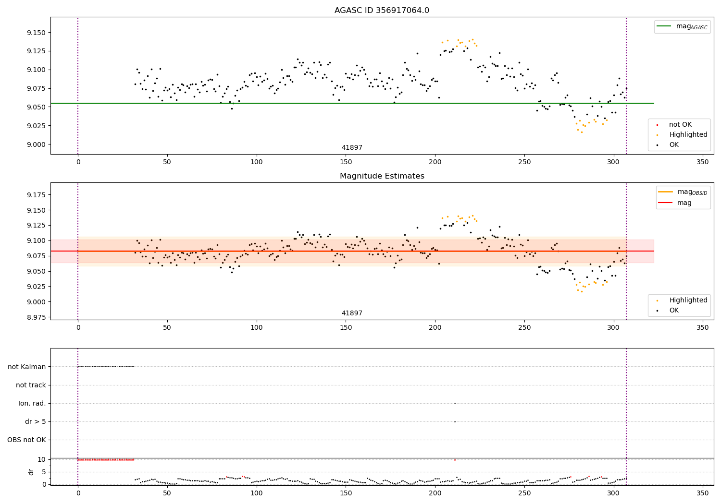Click the 41897 label in middle plot
Image resolution: width=721 pixels, height=504 pixels.
[352, 313]
